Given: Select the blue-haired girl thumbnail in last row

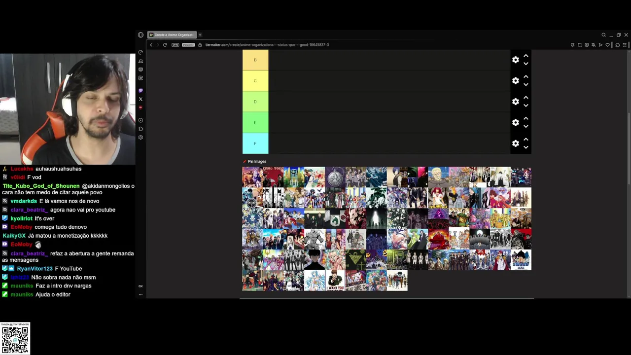Looking at the screenshot, I should (x=315, y=281).
